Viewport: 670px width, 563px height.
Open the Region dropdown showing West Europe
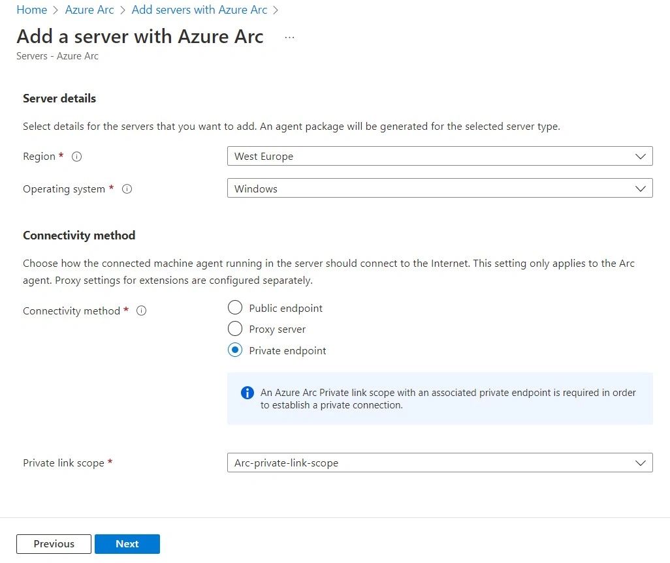coord(439,156)
